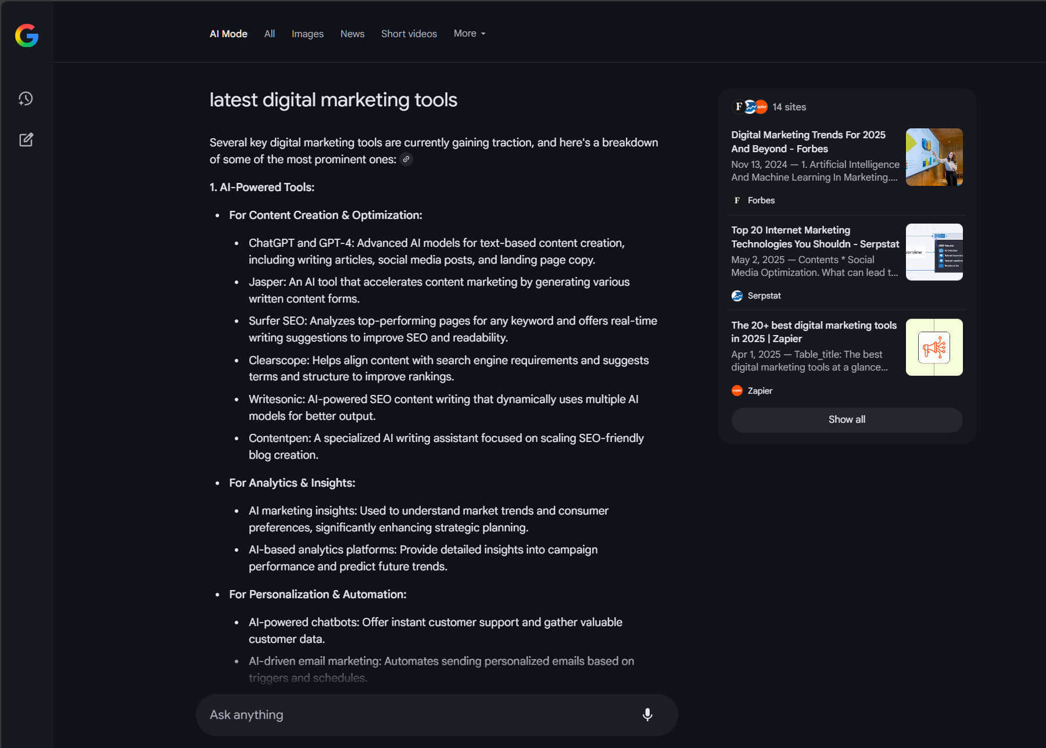Click the 'AI-powered chatbots' bullet text

point(435,631)
